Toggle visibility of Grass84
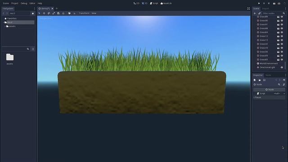288x162 pixels. [282, 32]
